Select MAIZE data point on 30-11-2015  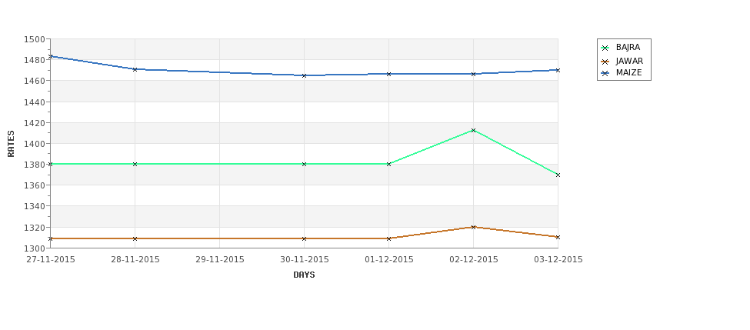click(x=304, y=75)
